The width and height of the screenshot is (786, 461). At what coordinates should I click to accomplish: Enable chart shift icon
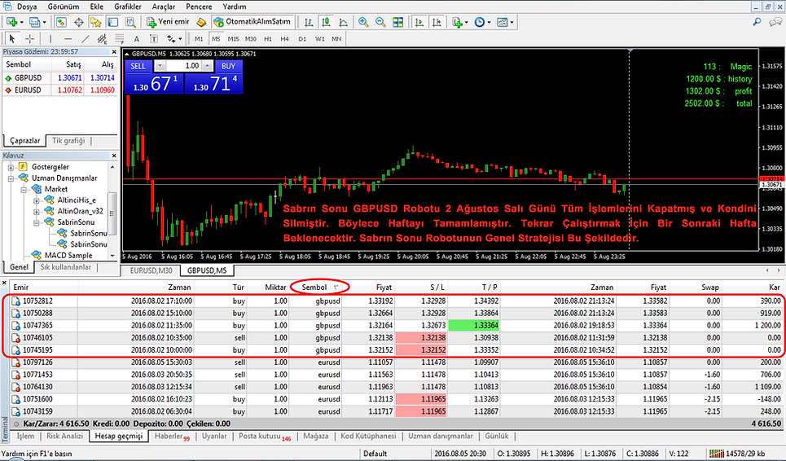pyautogui.click(x=437, y=22)
